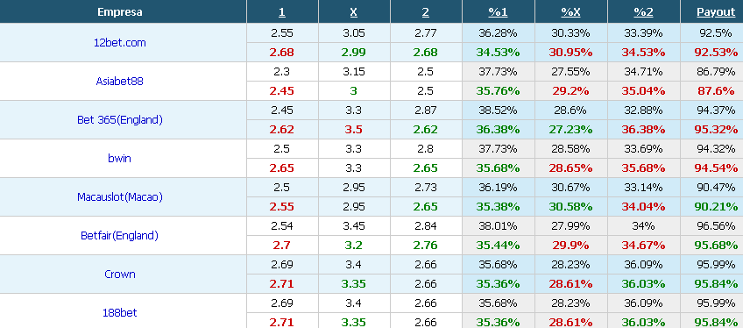Open the 188bet bookmaker link
743x328 pixels.
pyautogui.click(x=119, y=313)
